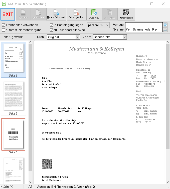Click the scanner icon next to Scanner field
Screen dimensions: 170x189
pos(165,29)
